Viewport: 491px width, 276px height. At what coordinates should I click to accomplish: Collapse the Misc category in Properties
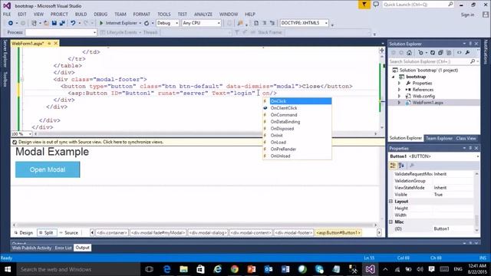coord(390,222)
